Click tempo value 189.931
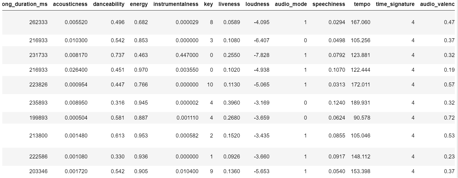The image size is (458, 178). tap(361, 103)
